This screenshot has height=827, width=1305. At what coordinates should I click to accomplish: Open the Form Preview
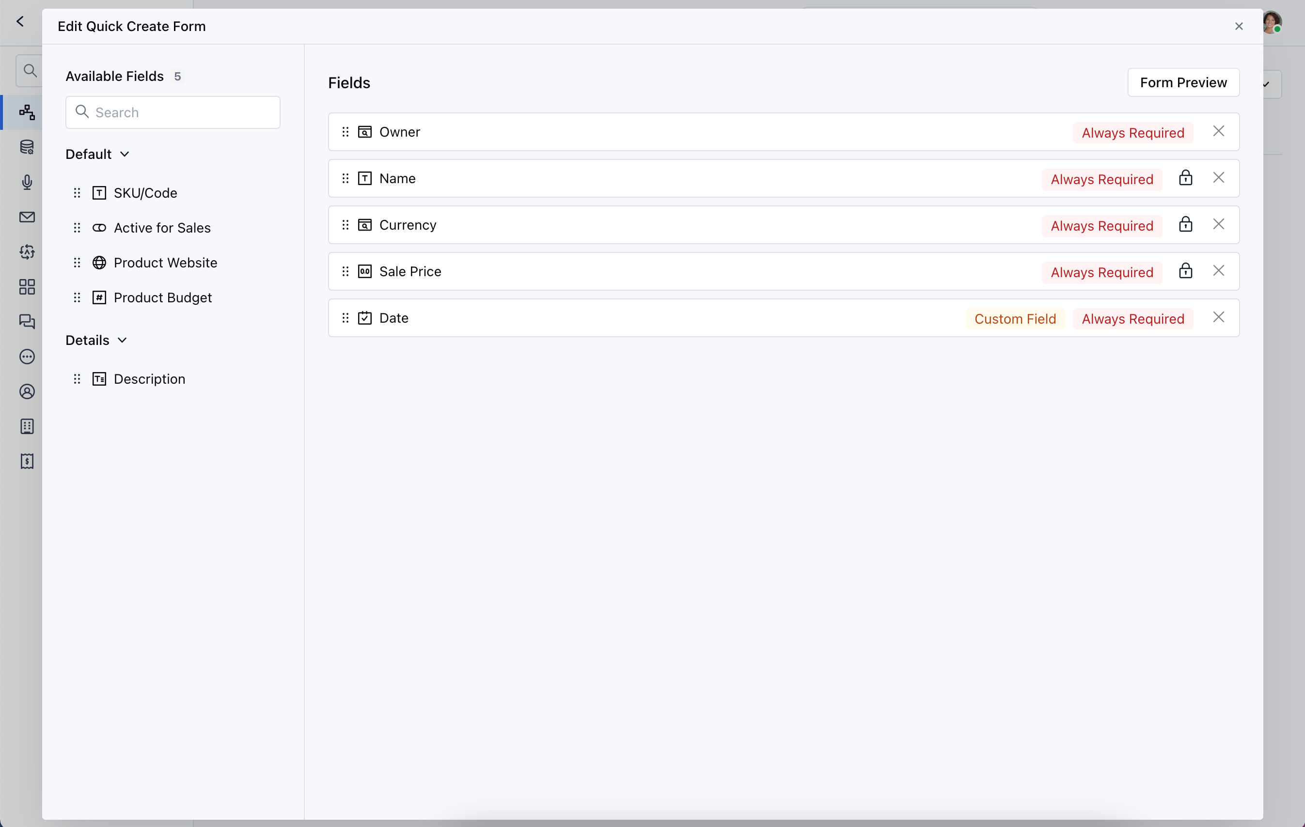click(x=1183, y=82)
